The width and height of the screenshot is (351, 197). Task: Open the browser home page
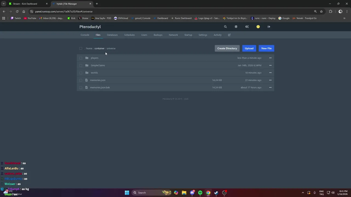[x=24, y=11]
